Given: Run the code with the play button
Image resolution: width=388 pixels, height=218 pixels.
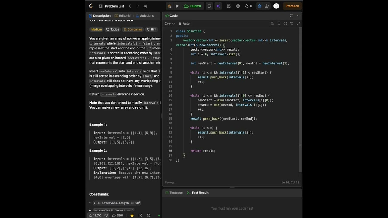Looking at the screenshot, I should click(177, 6).
